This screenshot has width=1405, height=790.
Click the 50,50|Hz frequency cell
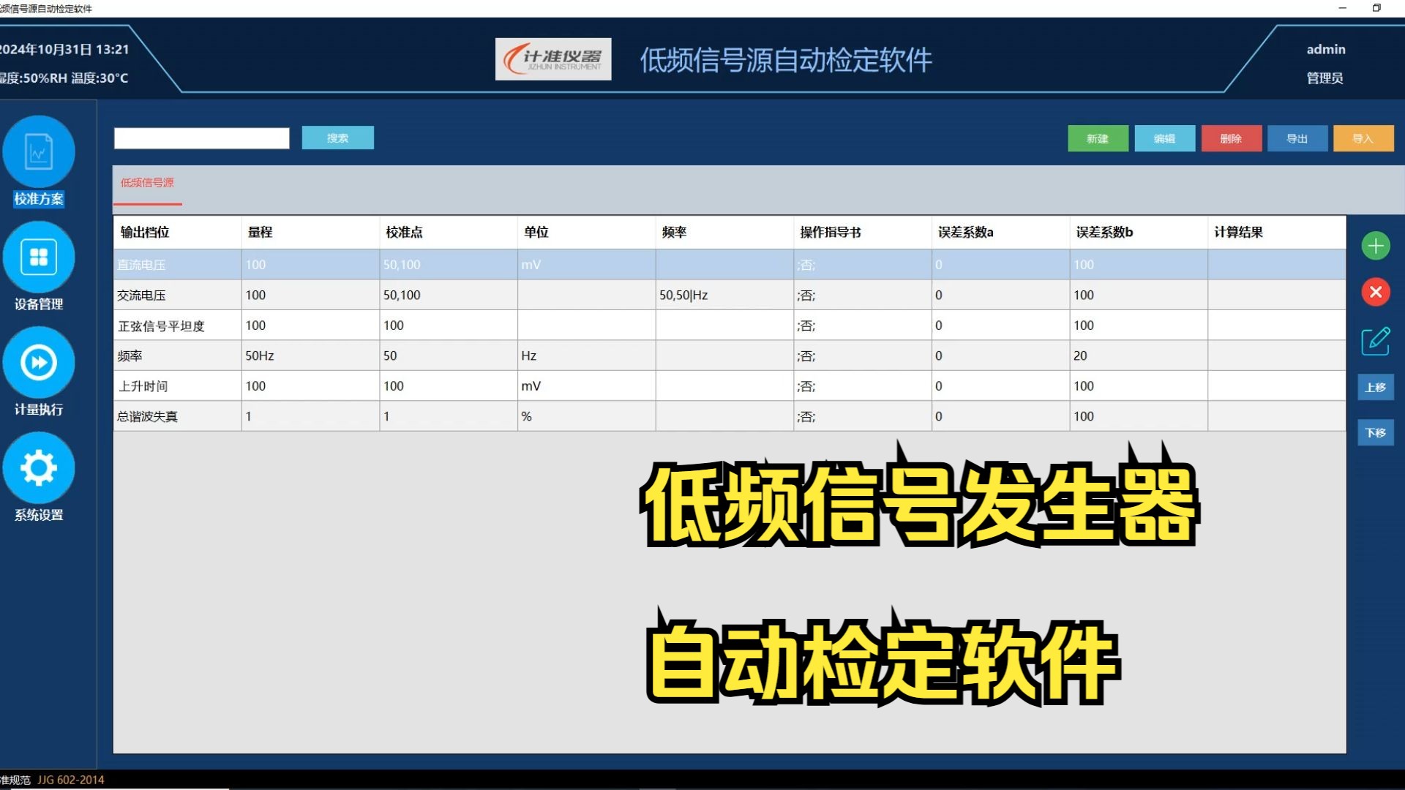724,295
